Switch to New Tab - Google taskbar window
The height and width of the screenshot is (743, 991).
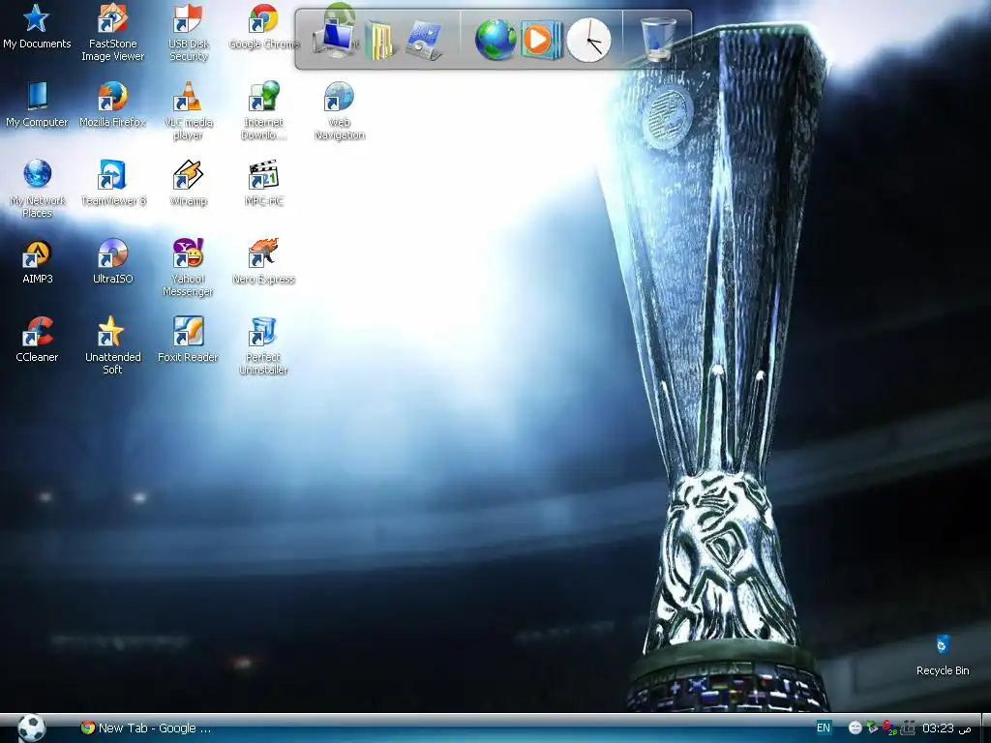pos(146,728)
